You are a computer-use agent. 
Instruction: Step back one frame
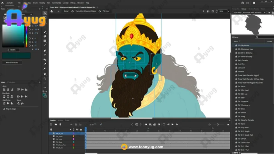pos(168,124)
